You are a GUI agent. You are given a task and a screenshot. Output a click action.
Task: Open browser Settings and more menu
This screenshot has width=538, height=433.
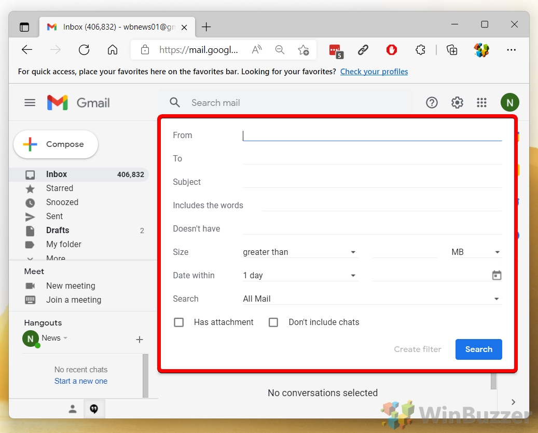pyautogui.click(x=511, y=50)
